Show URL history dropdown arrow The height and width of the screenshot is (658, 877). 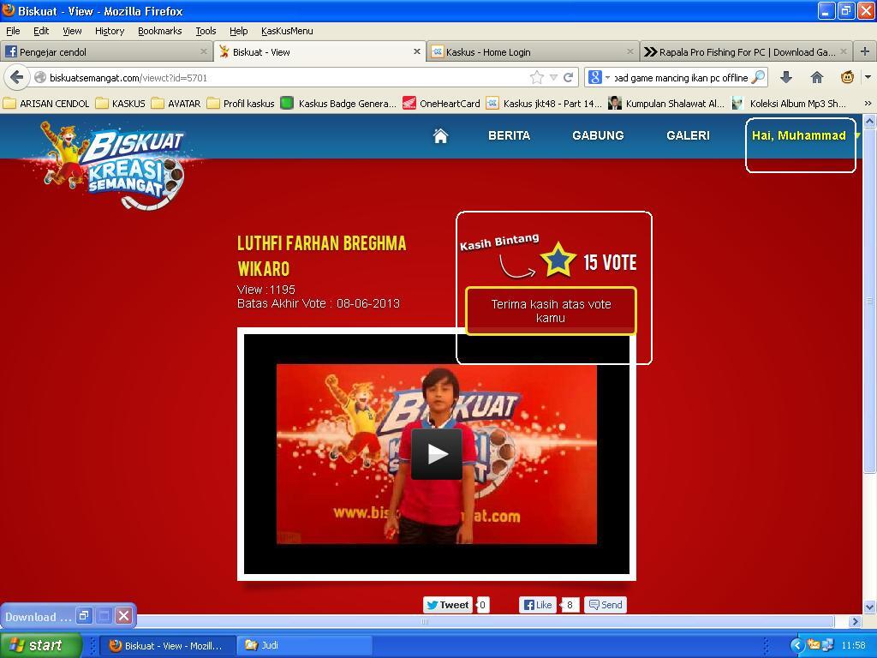pos(553,77)
